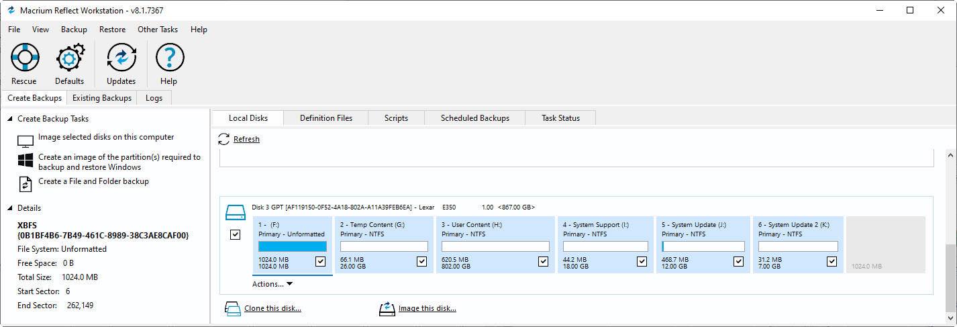Uncheck System Update (J:) partition checkbox
This screenshot has height=327, width=957.
click(738, 262)
